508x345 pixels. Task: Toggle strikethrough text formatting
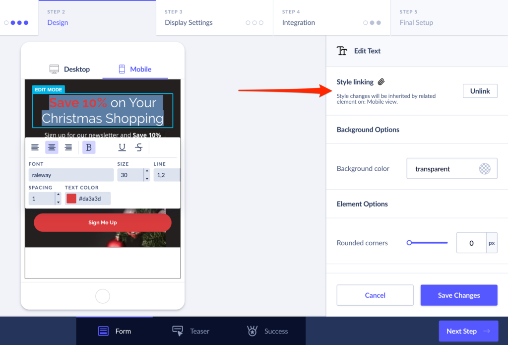click(x=139, y=147)
